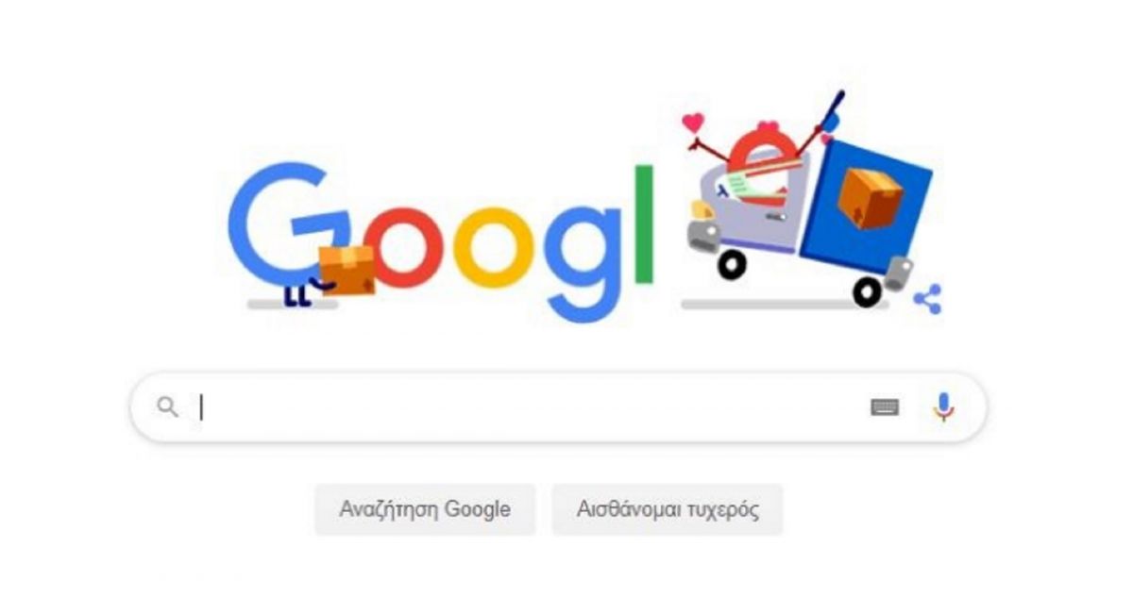The height and width of the screenshot is (596, 1133).
Task: Open the on-screen keyboard input tool
Action: 885,407
